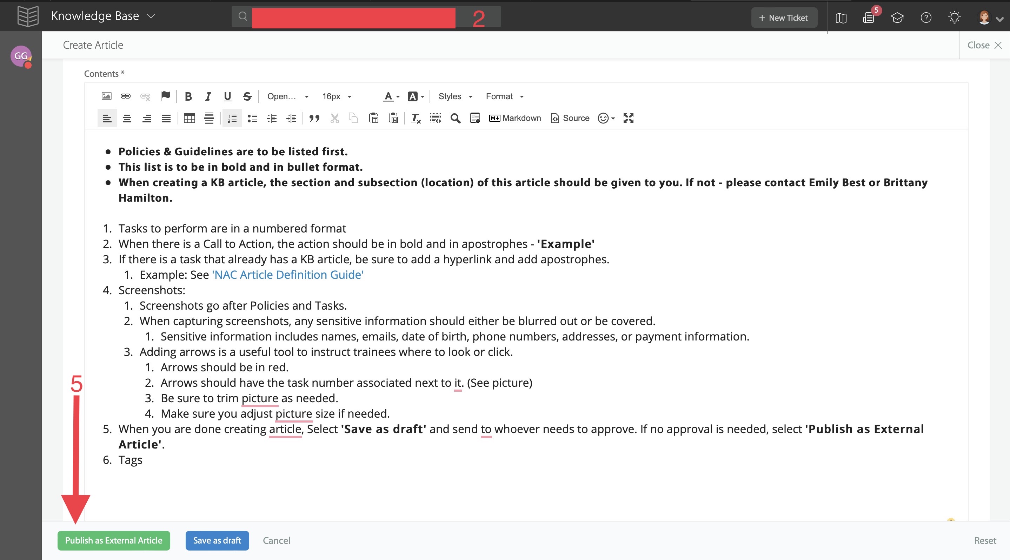Click the lightbulb icon
The image size is (1010, 560).
coord(954,18)
